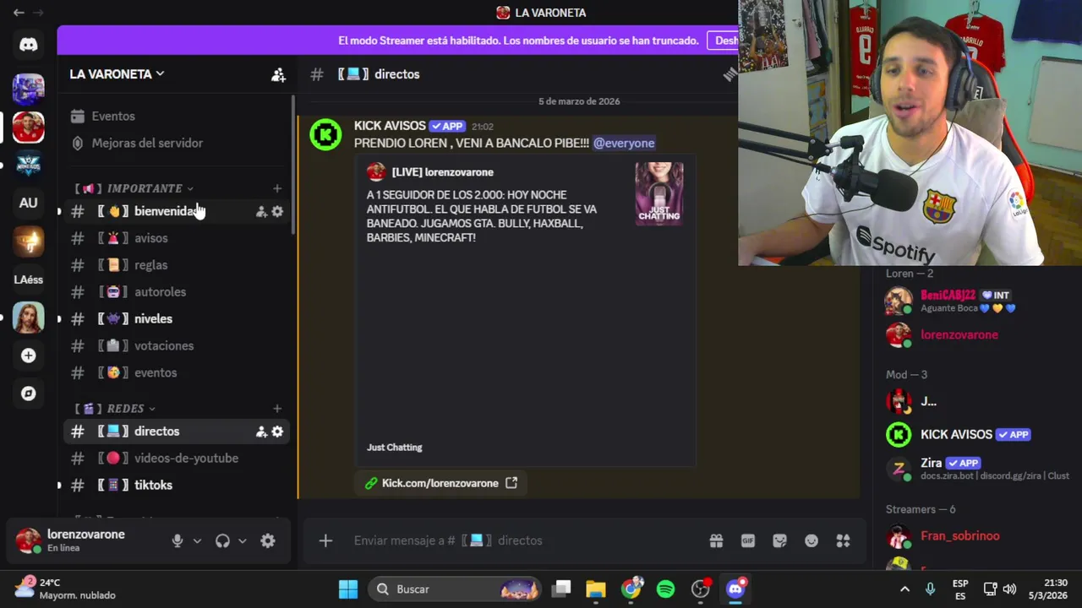Create invite for bienvenida channel
Screen dimensions: 1082x608
click(261, 212)
